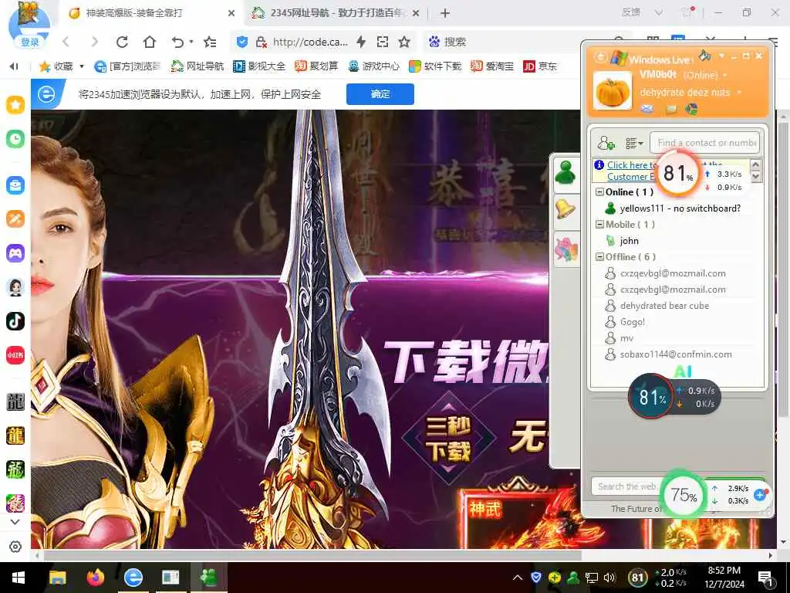Open the sidebar settings gear icon
This screenshot has height=593, width=790.
coord(15,547)
